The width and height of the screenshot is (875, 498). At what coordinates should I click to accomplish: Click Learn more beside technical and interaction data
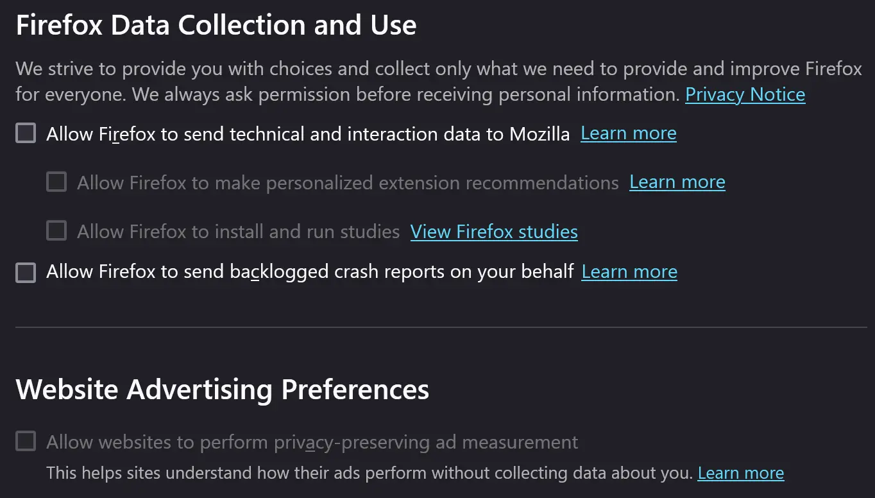(x=628, y=133)
